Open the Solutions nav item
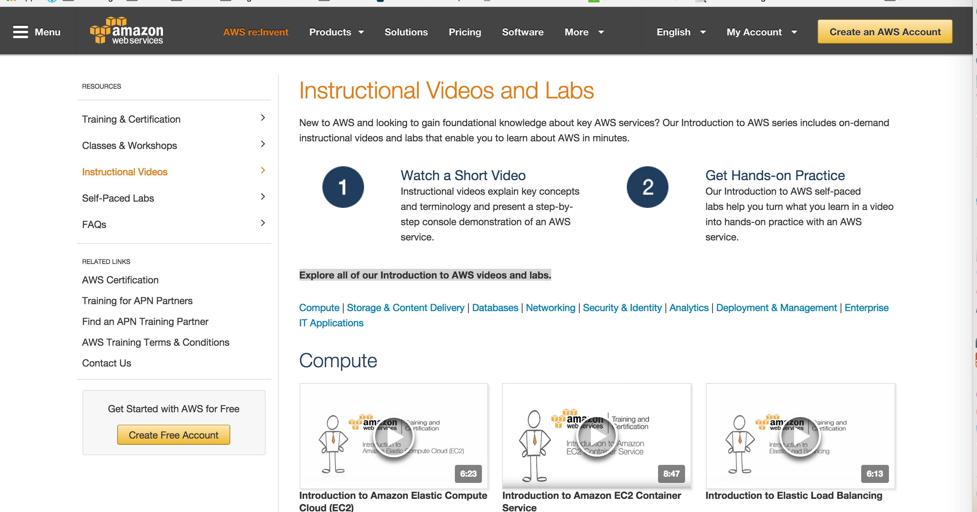Screen dimensions: 977x512 tap(406, 32)
